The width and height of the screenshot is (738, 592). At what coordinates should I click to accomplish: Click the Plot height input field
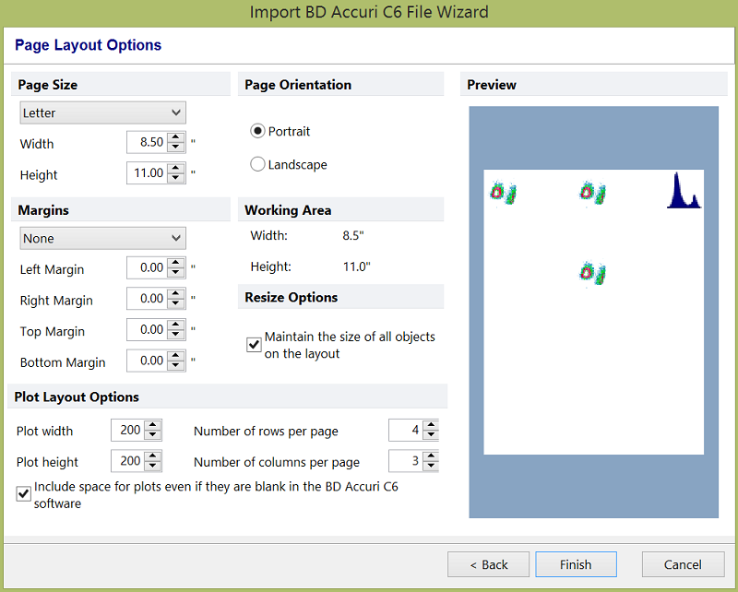point(127,461)
